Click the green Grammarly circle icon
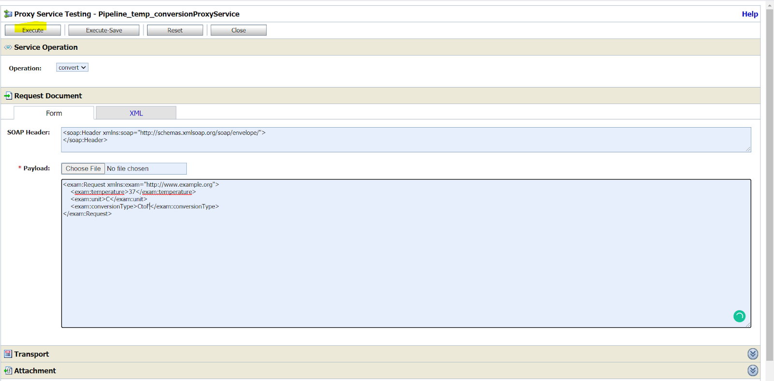The width and height of the screenshot is (774, 381). [x=739, y=316]
